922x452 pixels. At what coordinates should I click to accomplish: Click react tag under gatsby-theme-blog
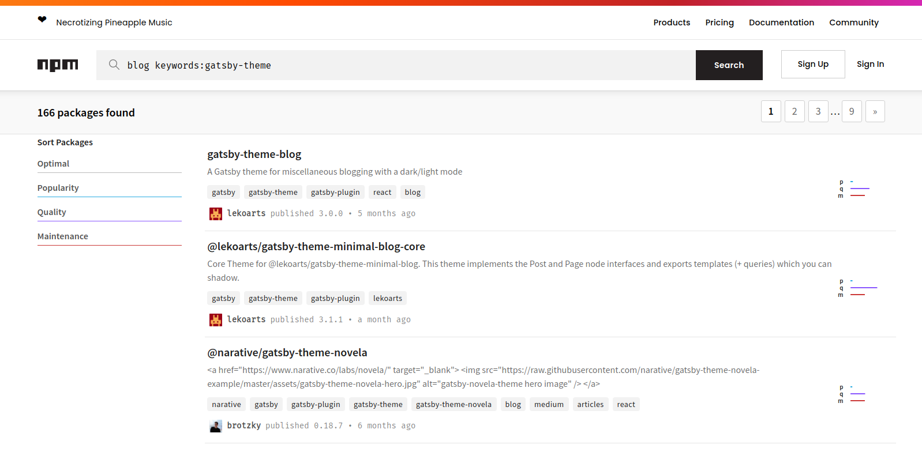point(382,193)
